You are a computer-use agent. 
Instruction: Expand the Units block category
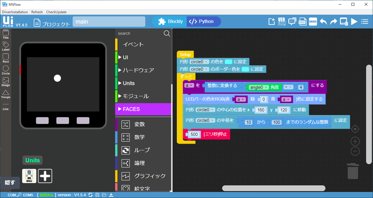[x=128, y=83]
